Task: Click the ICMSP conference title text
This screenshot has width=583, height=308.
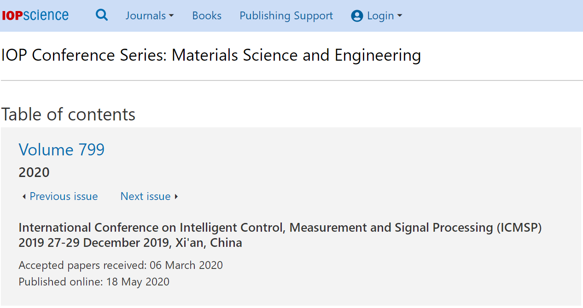Action: pyautogui.click(x=280, y=235)
